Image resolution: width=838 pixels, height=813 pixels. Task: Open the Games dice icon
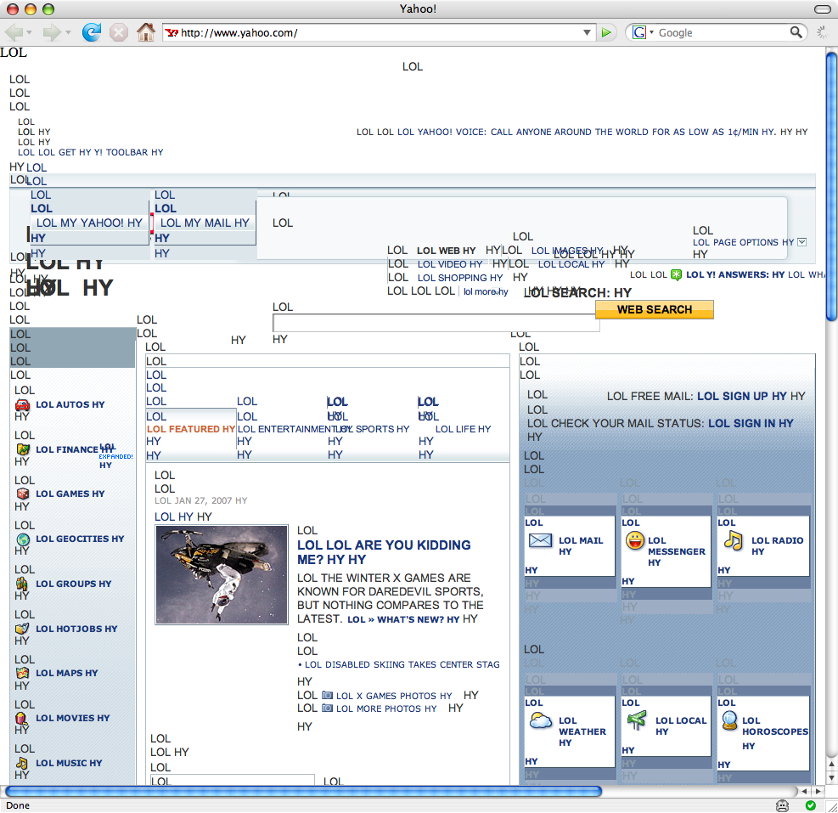pyautogui.click(x=22, y=494)
